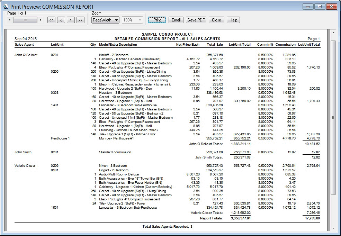Select agent name 'John Q Sellalot'
The width and height of the screenshot is (341, 236).
(x=26, y=55)
